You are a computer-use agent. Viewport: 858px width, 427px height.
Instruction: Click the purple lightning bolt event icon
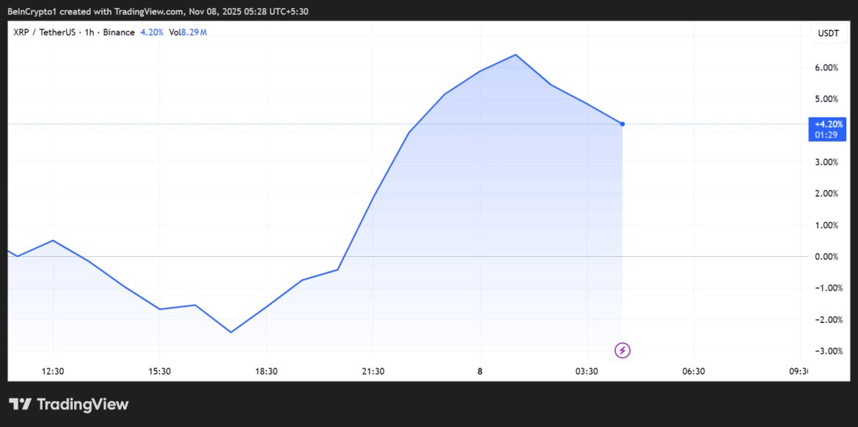pos(623,351)
